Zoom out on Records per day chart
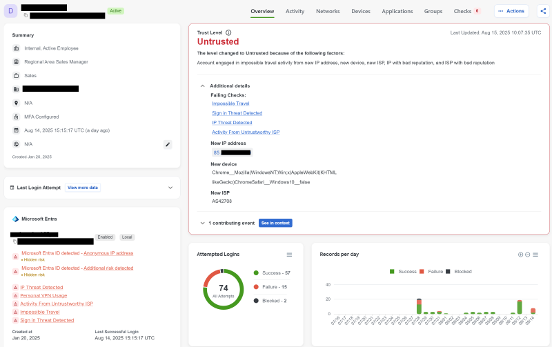 (527, 255)
